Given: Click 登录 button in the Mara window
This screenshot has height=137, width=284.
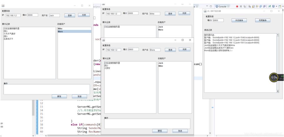Looking at the screenshot, I should [170, 50].
